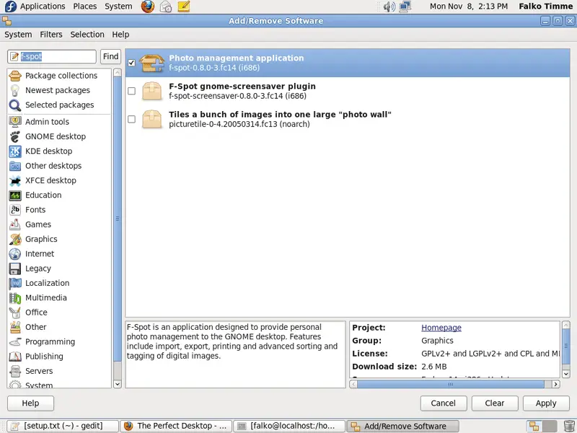Viewport: 577px width, 433px height.
Task: Open the mail client panel launcher
Action: tap(166, 6)
